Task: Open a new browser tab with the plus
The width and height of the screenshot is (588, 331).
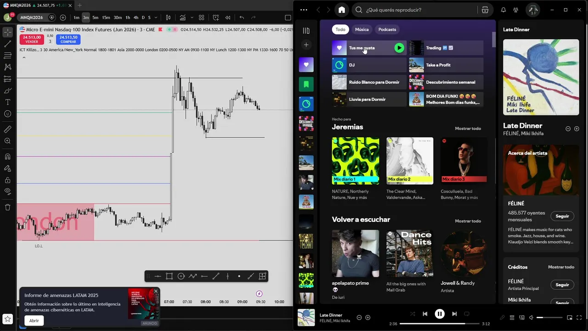Action: point(79,5)
